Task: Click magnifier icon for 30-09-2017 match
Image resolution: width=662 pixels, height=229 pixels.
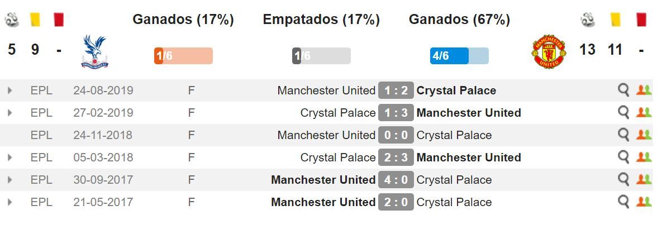Action: [623, 179]
